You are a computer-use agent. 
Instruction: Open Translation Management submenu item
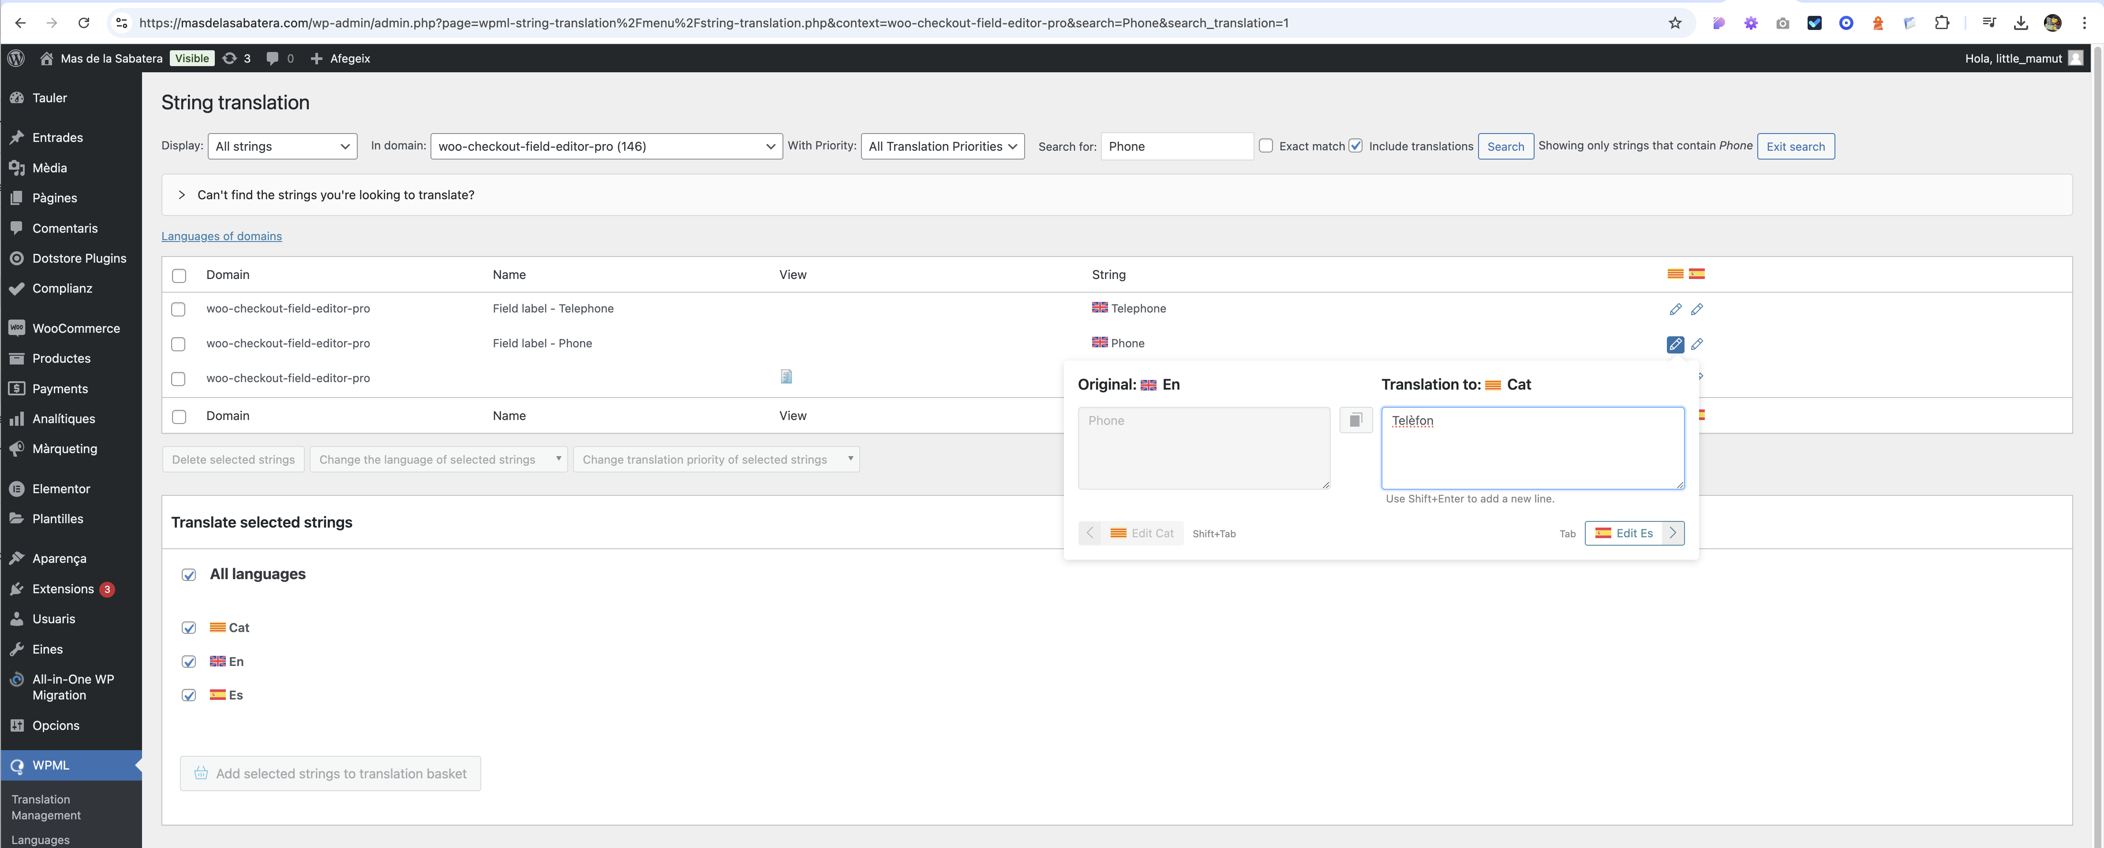(x=46, y=807)
